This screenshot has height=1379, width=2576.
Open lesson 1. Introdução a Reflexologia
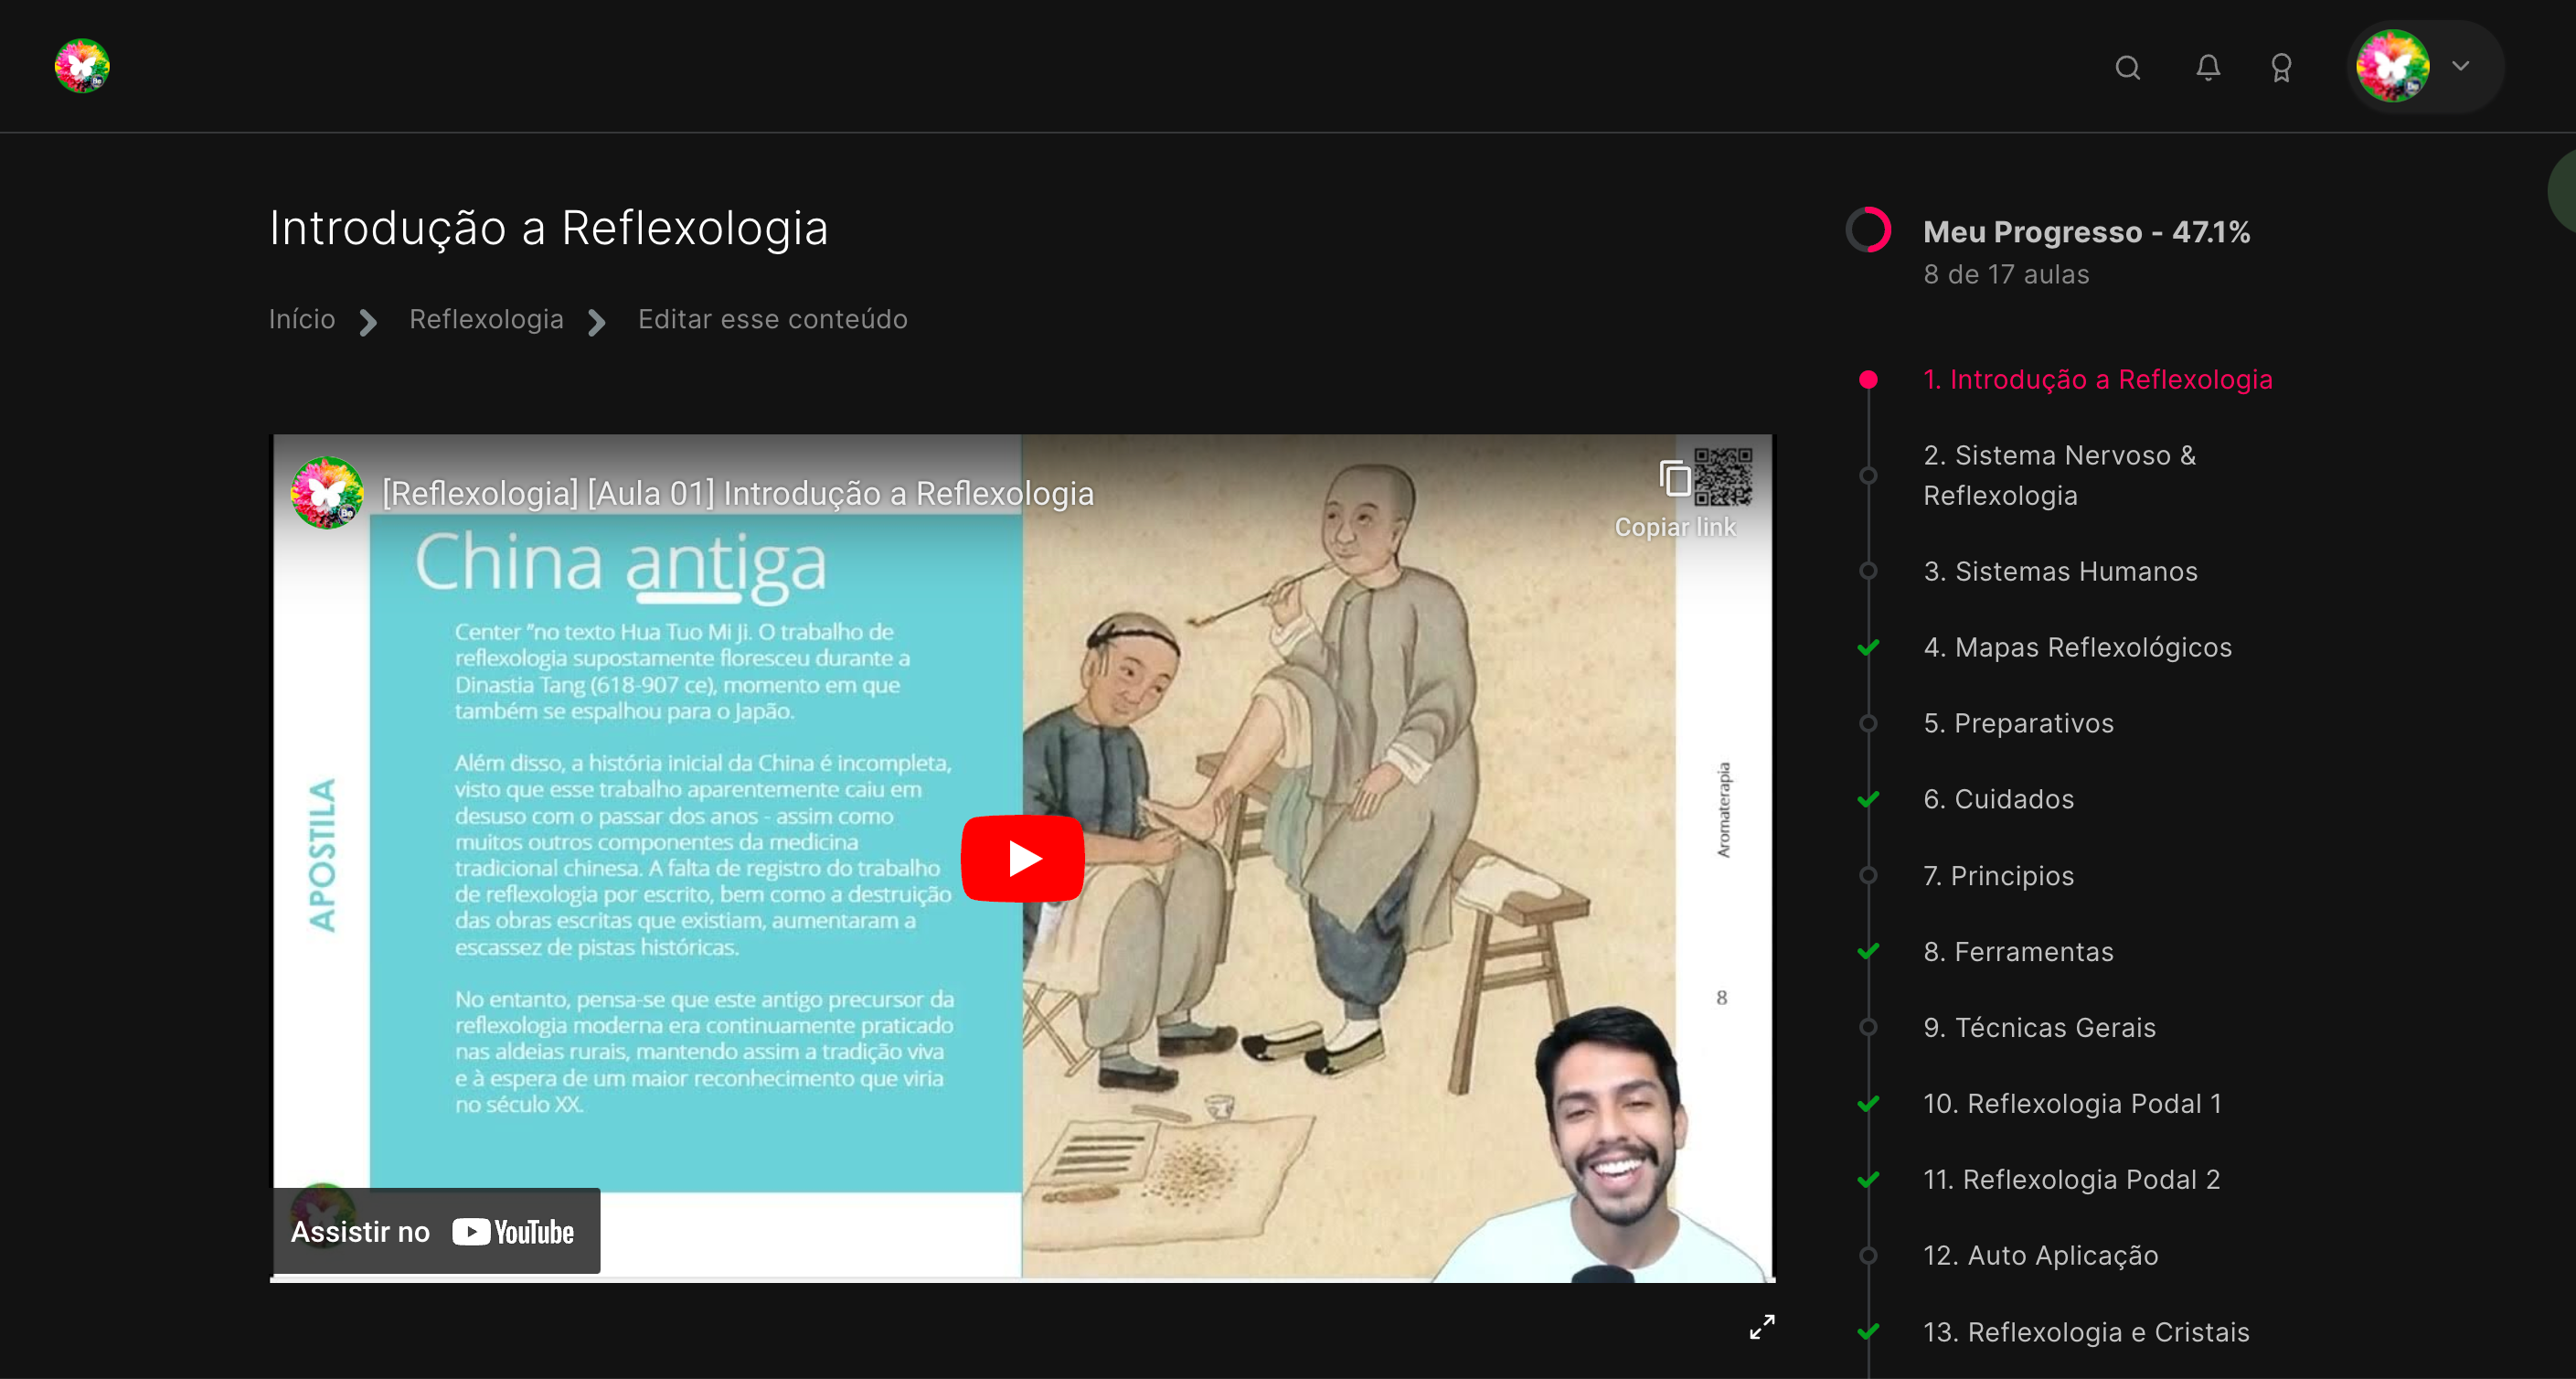2098,379
